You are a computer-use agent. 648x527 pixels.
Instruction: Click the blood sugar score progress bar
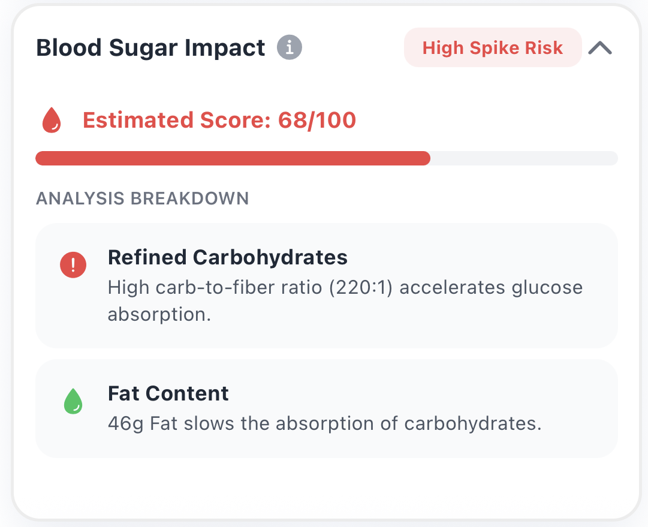point(327,158)
